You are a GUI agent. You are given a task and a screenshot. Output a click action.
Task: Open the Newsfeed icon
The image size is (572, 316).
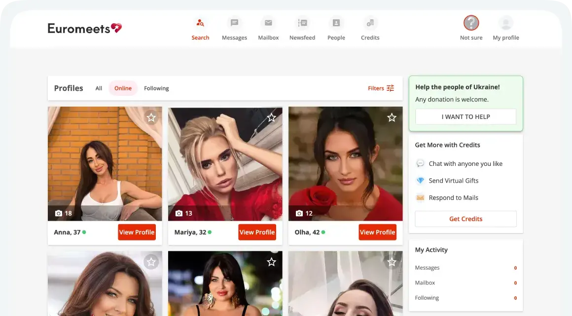[302, 23]
